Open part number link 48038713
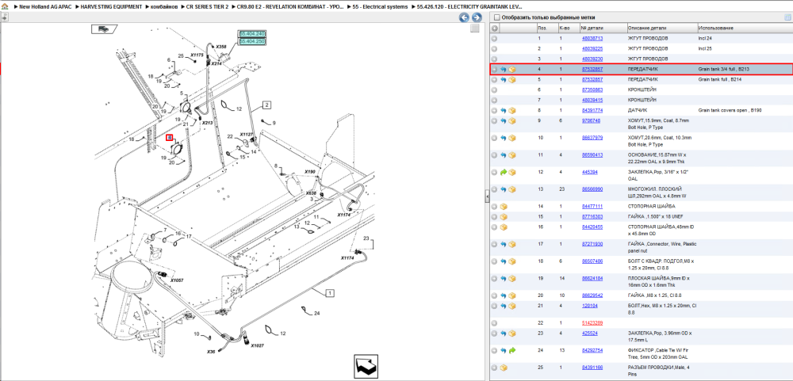 point(592,38)
